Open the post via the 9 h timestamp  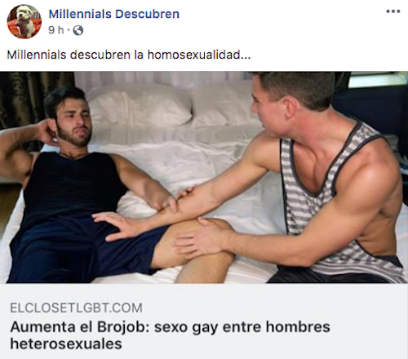pos(56,30)
